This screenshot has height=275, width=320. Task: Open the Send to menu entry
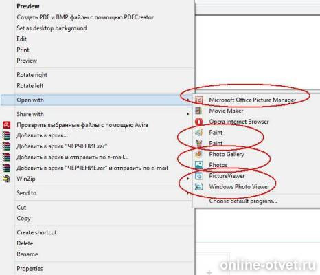click(26, 193)
